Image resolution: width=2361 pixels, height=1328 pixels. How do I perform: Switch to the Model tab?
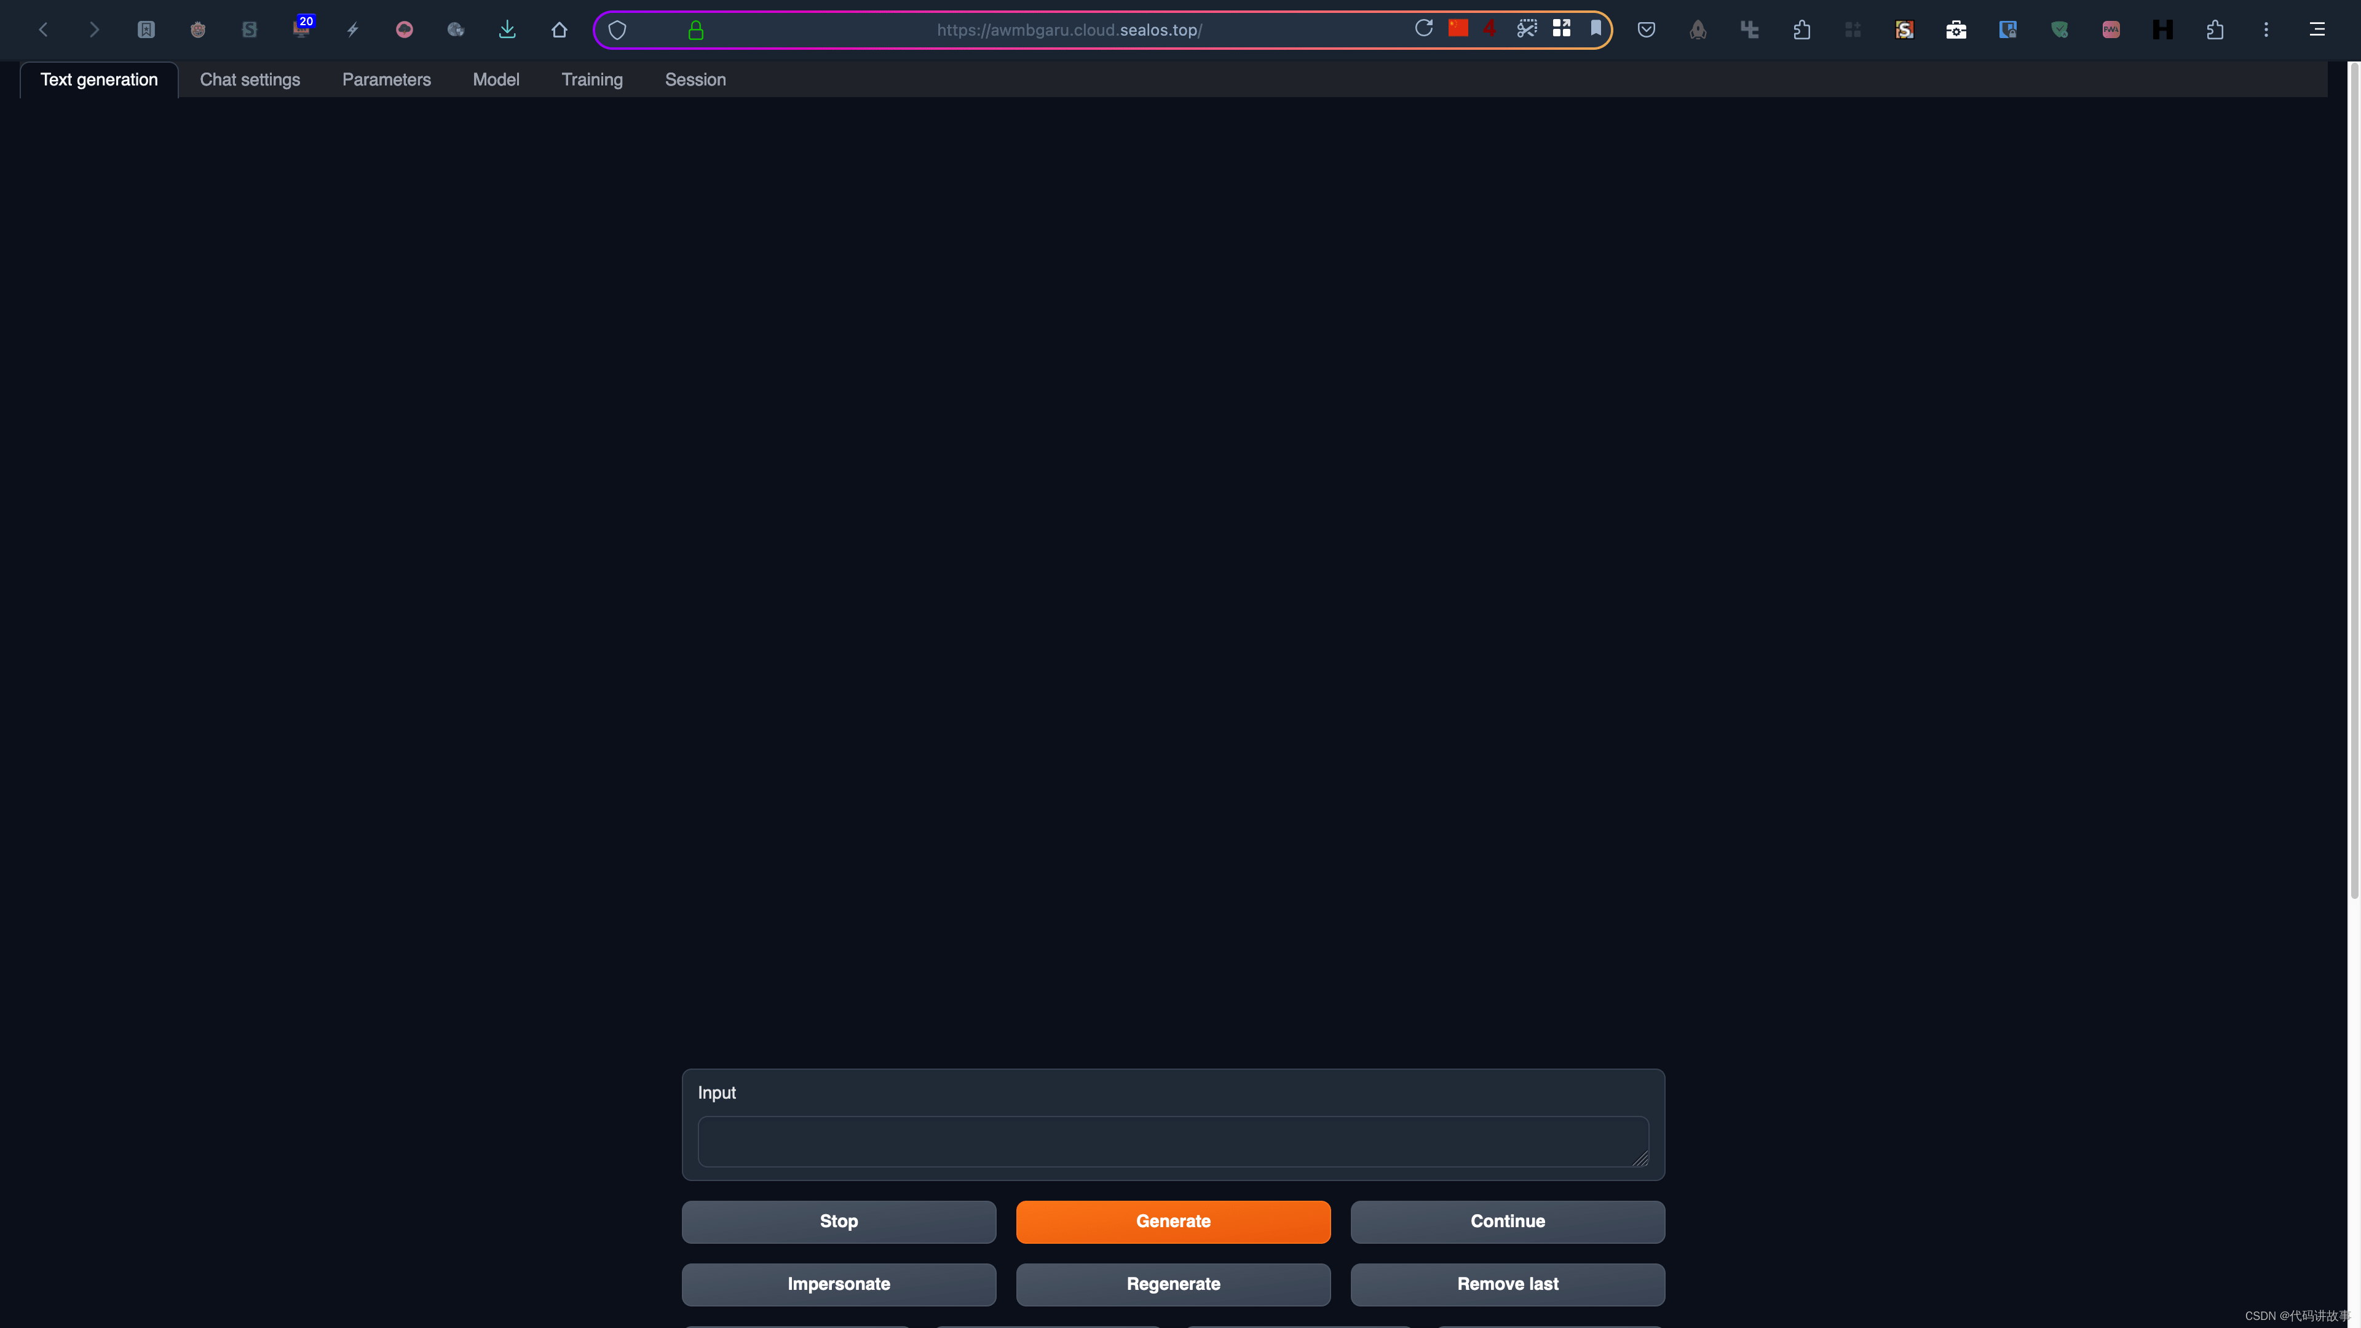(x=496, y=80)
